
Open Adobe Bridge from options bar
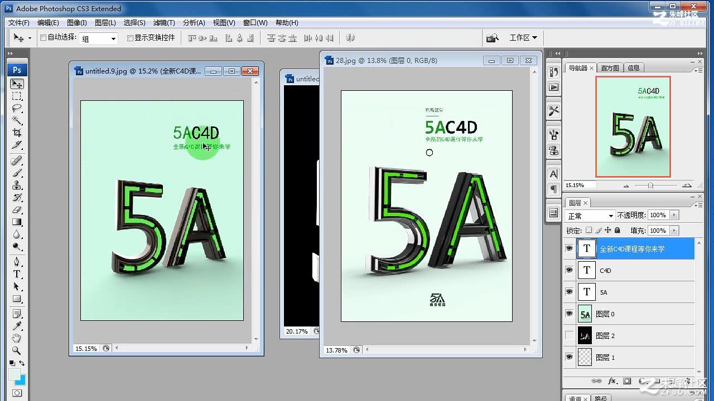(x=492, y=38)
